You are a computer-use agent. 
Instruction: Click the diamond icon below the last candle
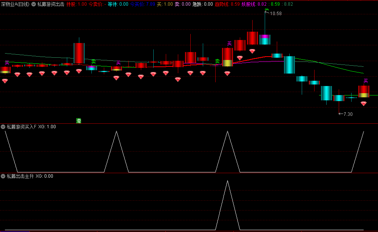364,104
